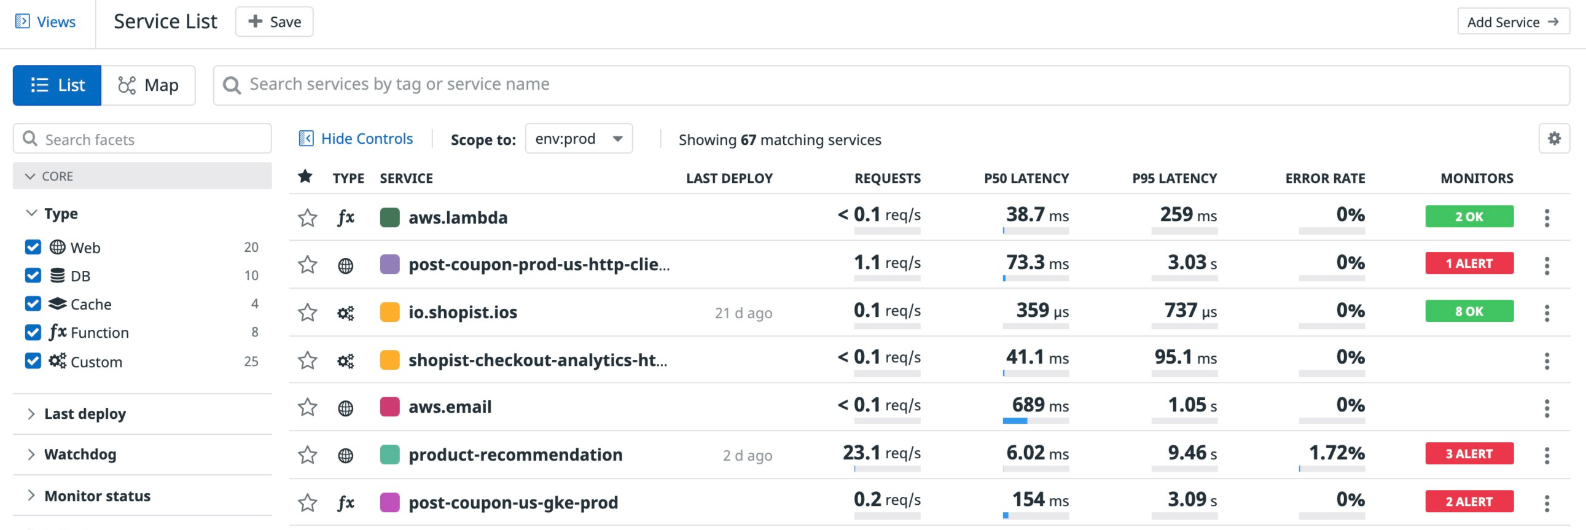Click the Add Service button
Viewport: 1586px width, 530px height.
[x=1512, y=22]
